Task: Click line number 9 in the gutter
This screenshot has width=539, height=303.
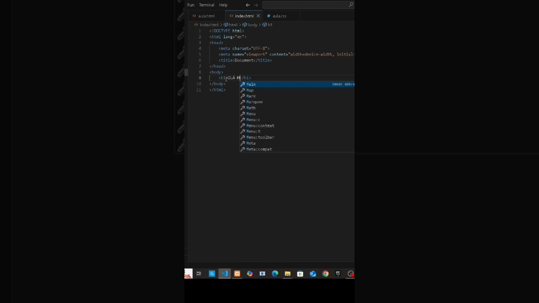Action: point(200,78)
